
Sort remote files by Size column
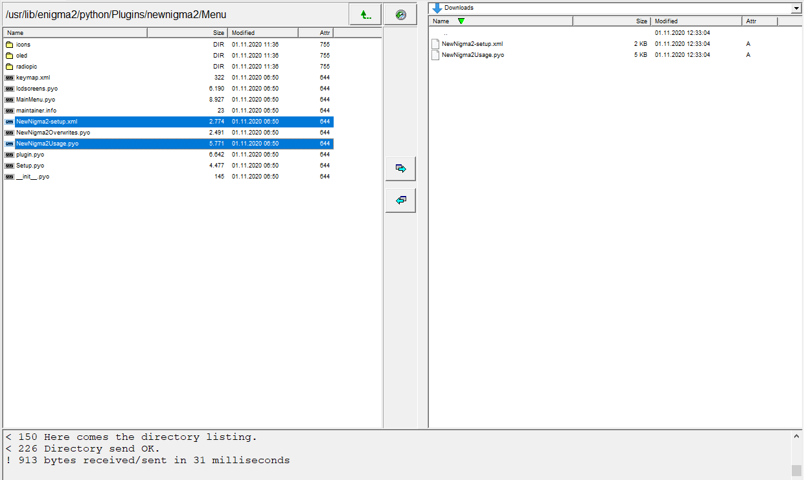coord(187,32)
